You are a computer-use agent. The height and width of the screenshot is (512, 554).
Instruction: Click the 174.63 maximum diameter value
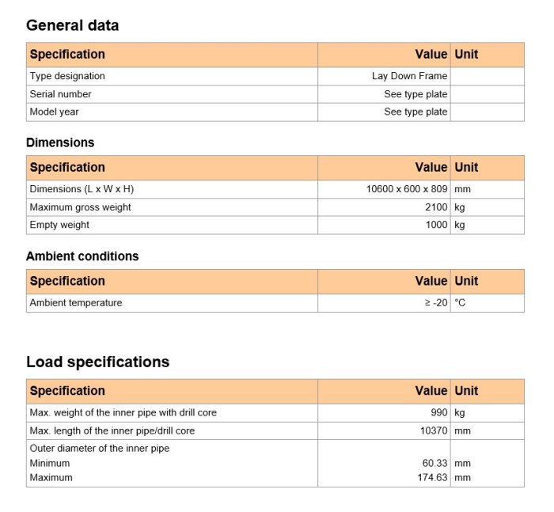point(432,477)
